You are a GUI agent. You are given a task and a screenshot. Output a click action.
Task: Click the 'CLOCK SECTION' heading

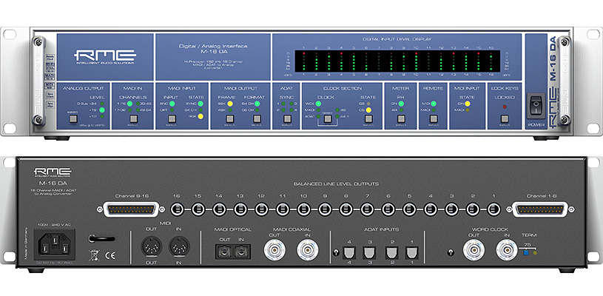point(343,88)
